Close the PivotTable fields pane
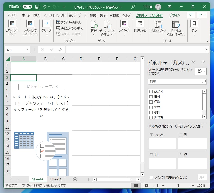Viewport: 214px width, 193px height. [x=204, y=62]
